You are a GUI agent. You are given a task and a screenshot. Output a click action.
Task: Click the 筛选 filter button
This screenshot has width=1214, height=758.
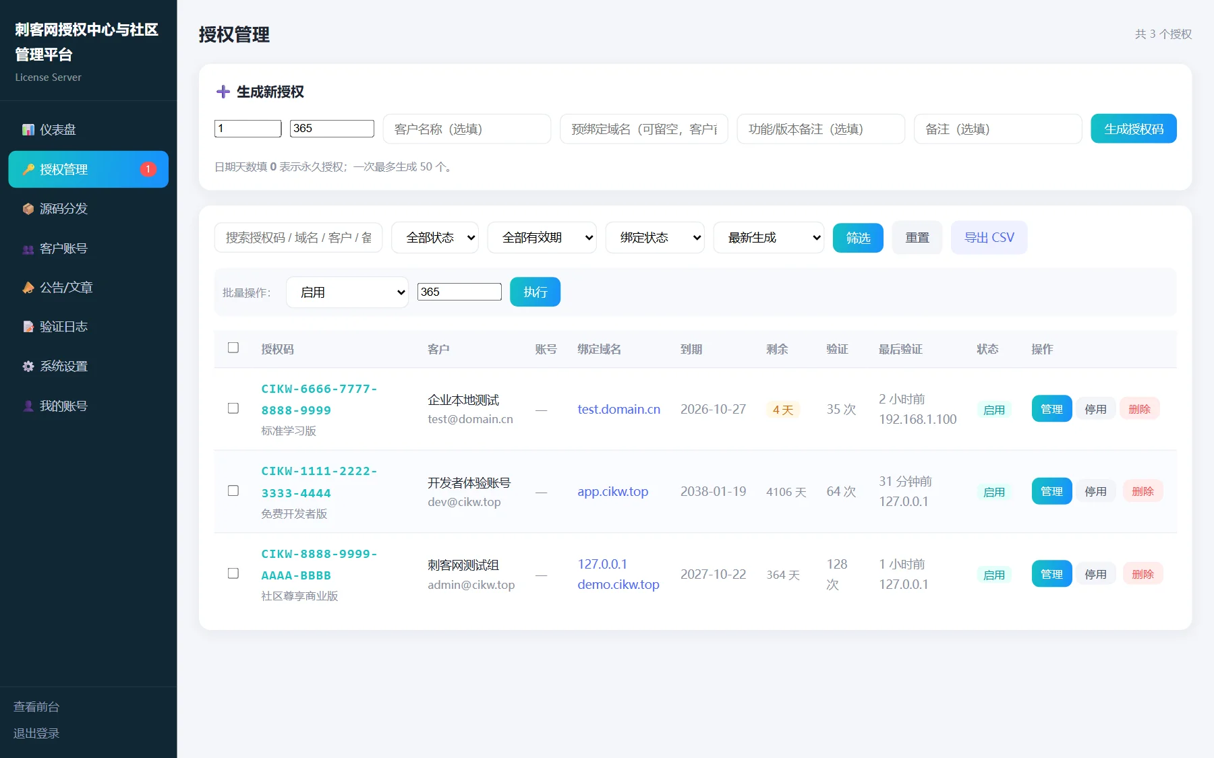[858, 238]
